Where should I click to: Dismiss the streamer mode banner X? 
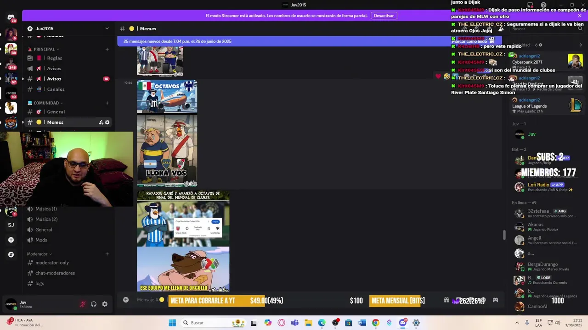(579, 16)
